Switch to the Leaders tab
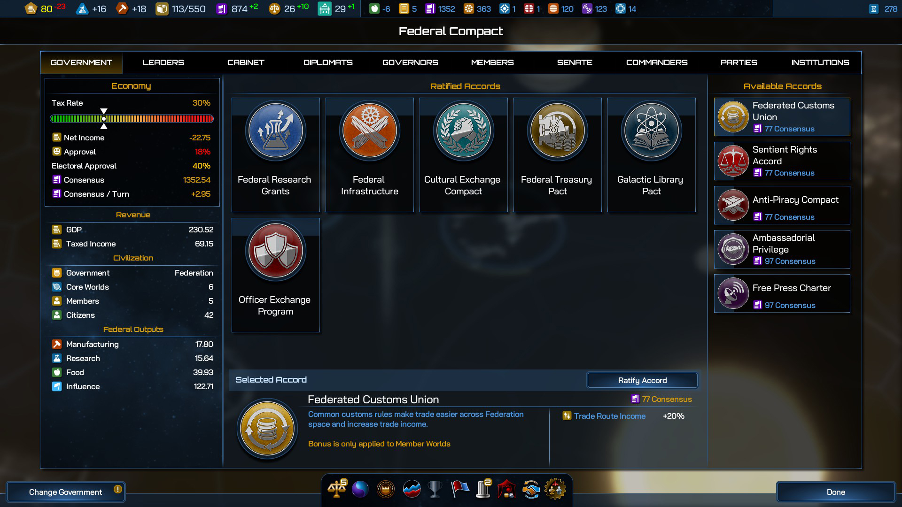 click(x=163, y=62)
